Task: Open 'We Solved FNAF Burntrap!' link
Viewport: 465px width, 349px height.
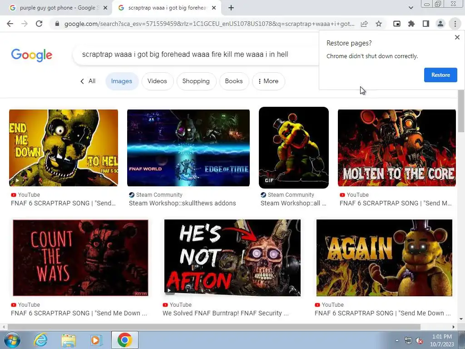Action: tap(225, 313)
